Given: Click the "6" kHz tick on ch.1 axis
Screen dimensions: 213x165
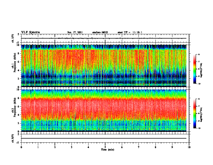Looking at the screenshot, I should 19,62.
